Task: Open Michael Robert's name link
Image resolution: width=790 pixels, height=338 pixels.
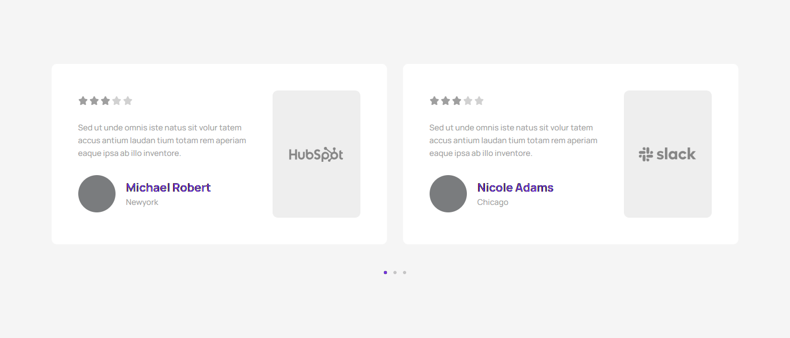Action: (x=168, y=187)
